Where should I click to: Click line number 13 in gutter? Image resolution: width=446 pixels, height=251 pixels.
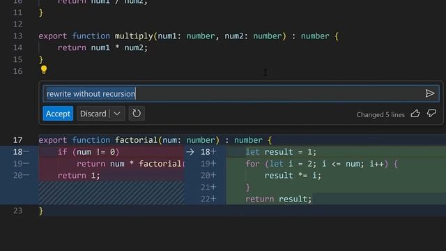tap(17, 36)
